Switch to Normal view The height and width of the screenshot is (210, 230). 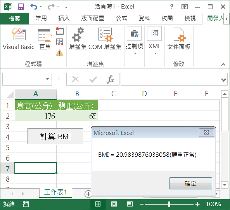coord(98,204)
